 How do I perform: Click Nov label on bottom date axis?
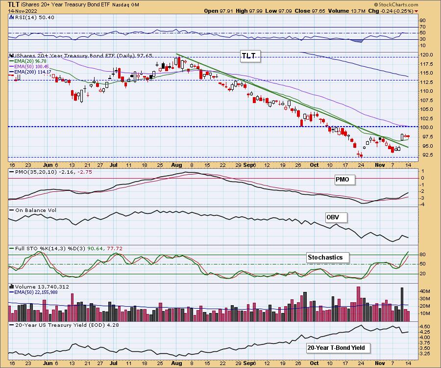380,363
